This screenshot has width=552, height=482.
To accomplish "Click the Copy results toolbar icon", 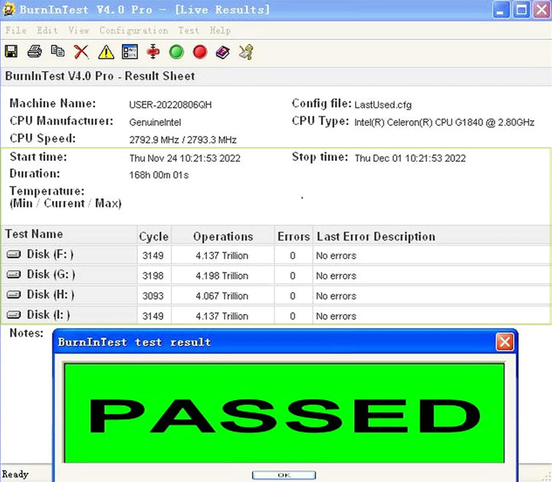I will pyautogui.click(x=58, y=51).
